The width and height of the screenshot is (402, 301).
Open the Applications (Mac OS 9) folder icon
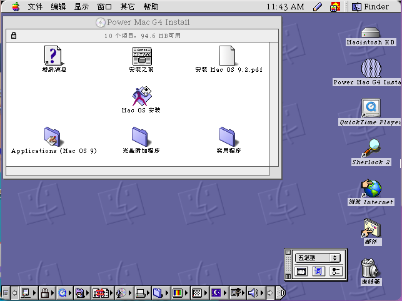click(x=53, y=137)
